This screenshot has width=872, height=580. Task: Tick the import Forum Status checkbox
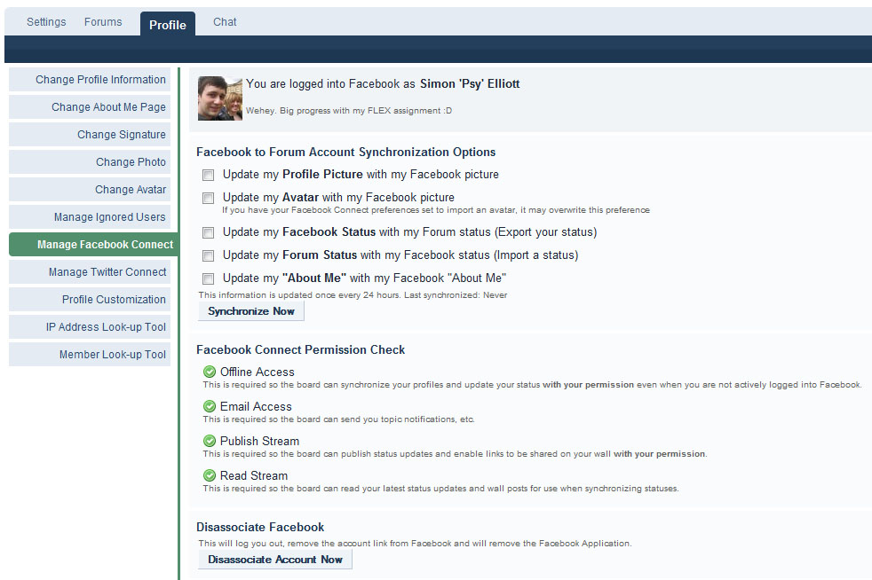[208, 256]
